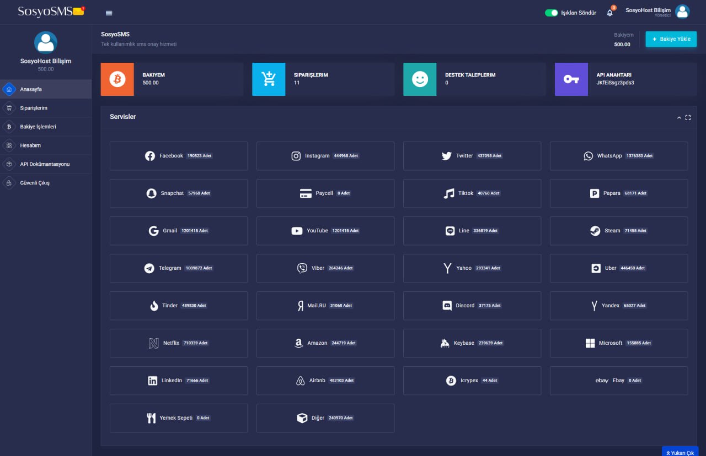This screenshot has height=456, width=706.
Task: Click the API key text JKfEiSsgz3pds3
Action: click(x=615, y=83)
